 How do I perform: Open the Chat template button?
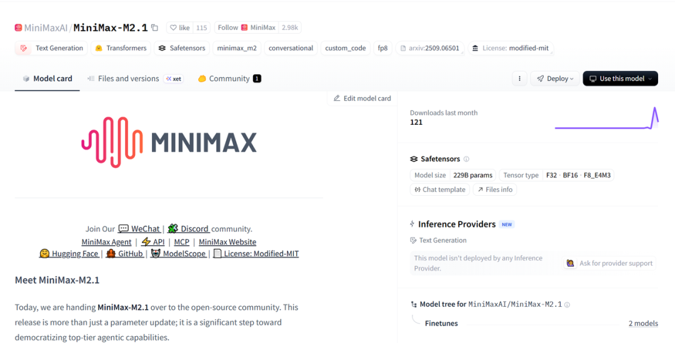[440, 190]
